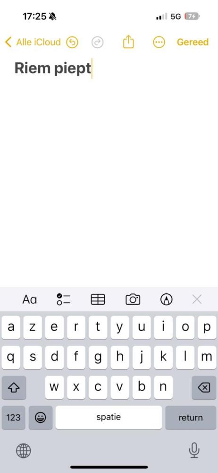
Task: Open the share sheet icon
Action: (x=128, y=42)
